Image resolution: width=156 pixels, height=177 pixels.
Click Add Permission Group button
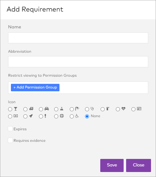35,88
